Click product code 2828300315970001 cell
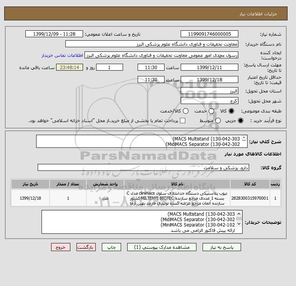 click(250, 198)
